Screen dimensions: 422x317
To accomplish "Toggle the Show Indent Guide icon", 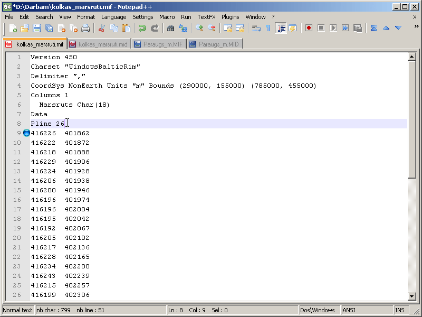I will (x=281, y=28).
